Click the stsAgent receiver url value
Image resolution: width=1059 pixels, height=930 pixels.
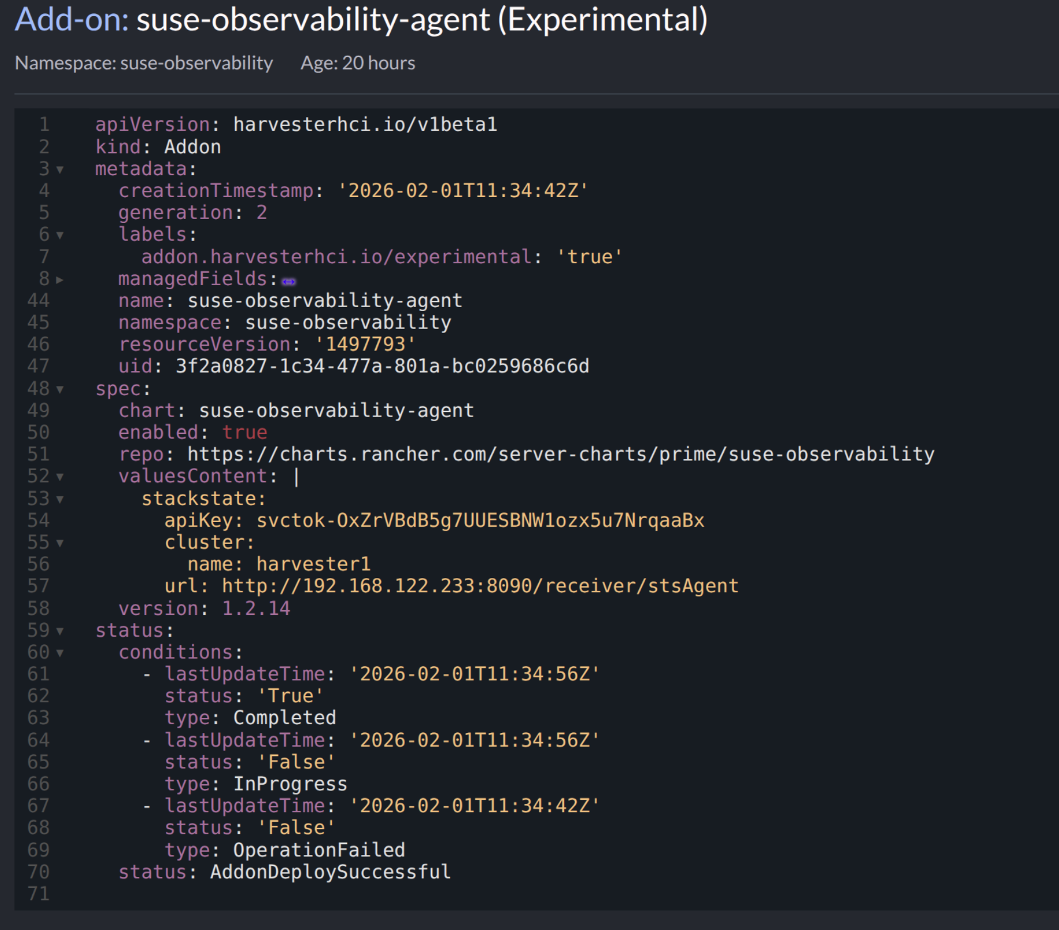(x=479, y=587)
